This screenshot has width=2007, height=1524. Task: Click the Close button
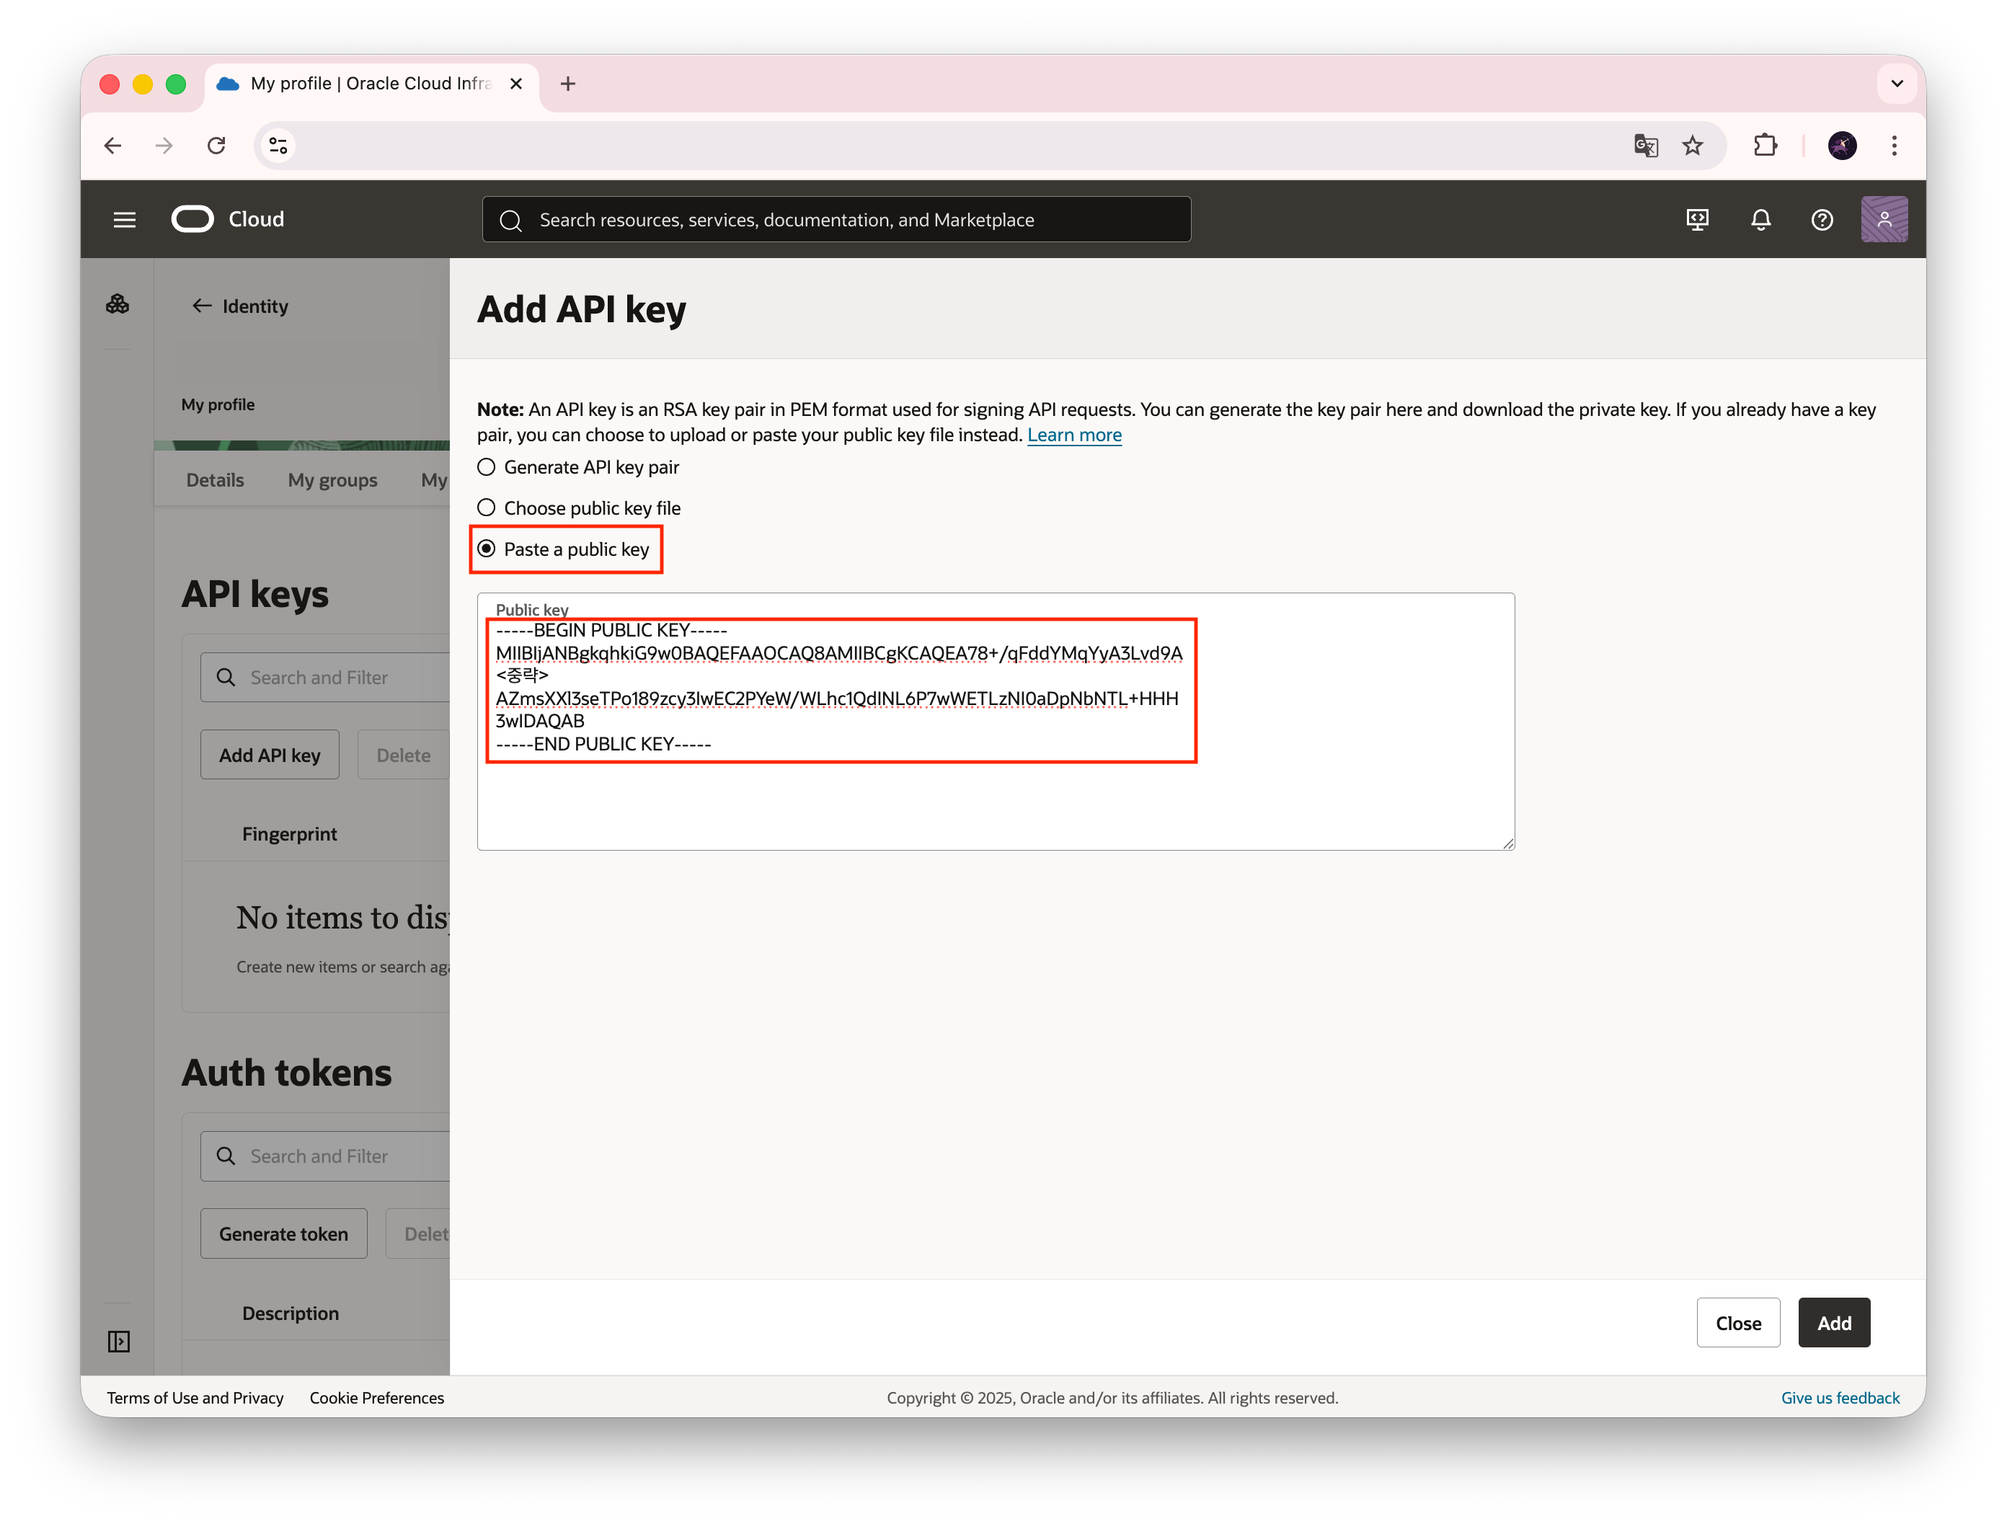(1737, 1323)
